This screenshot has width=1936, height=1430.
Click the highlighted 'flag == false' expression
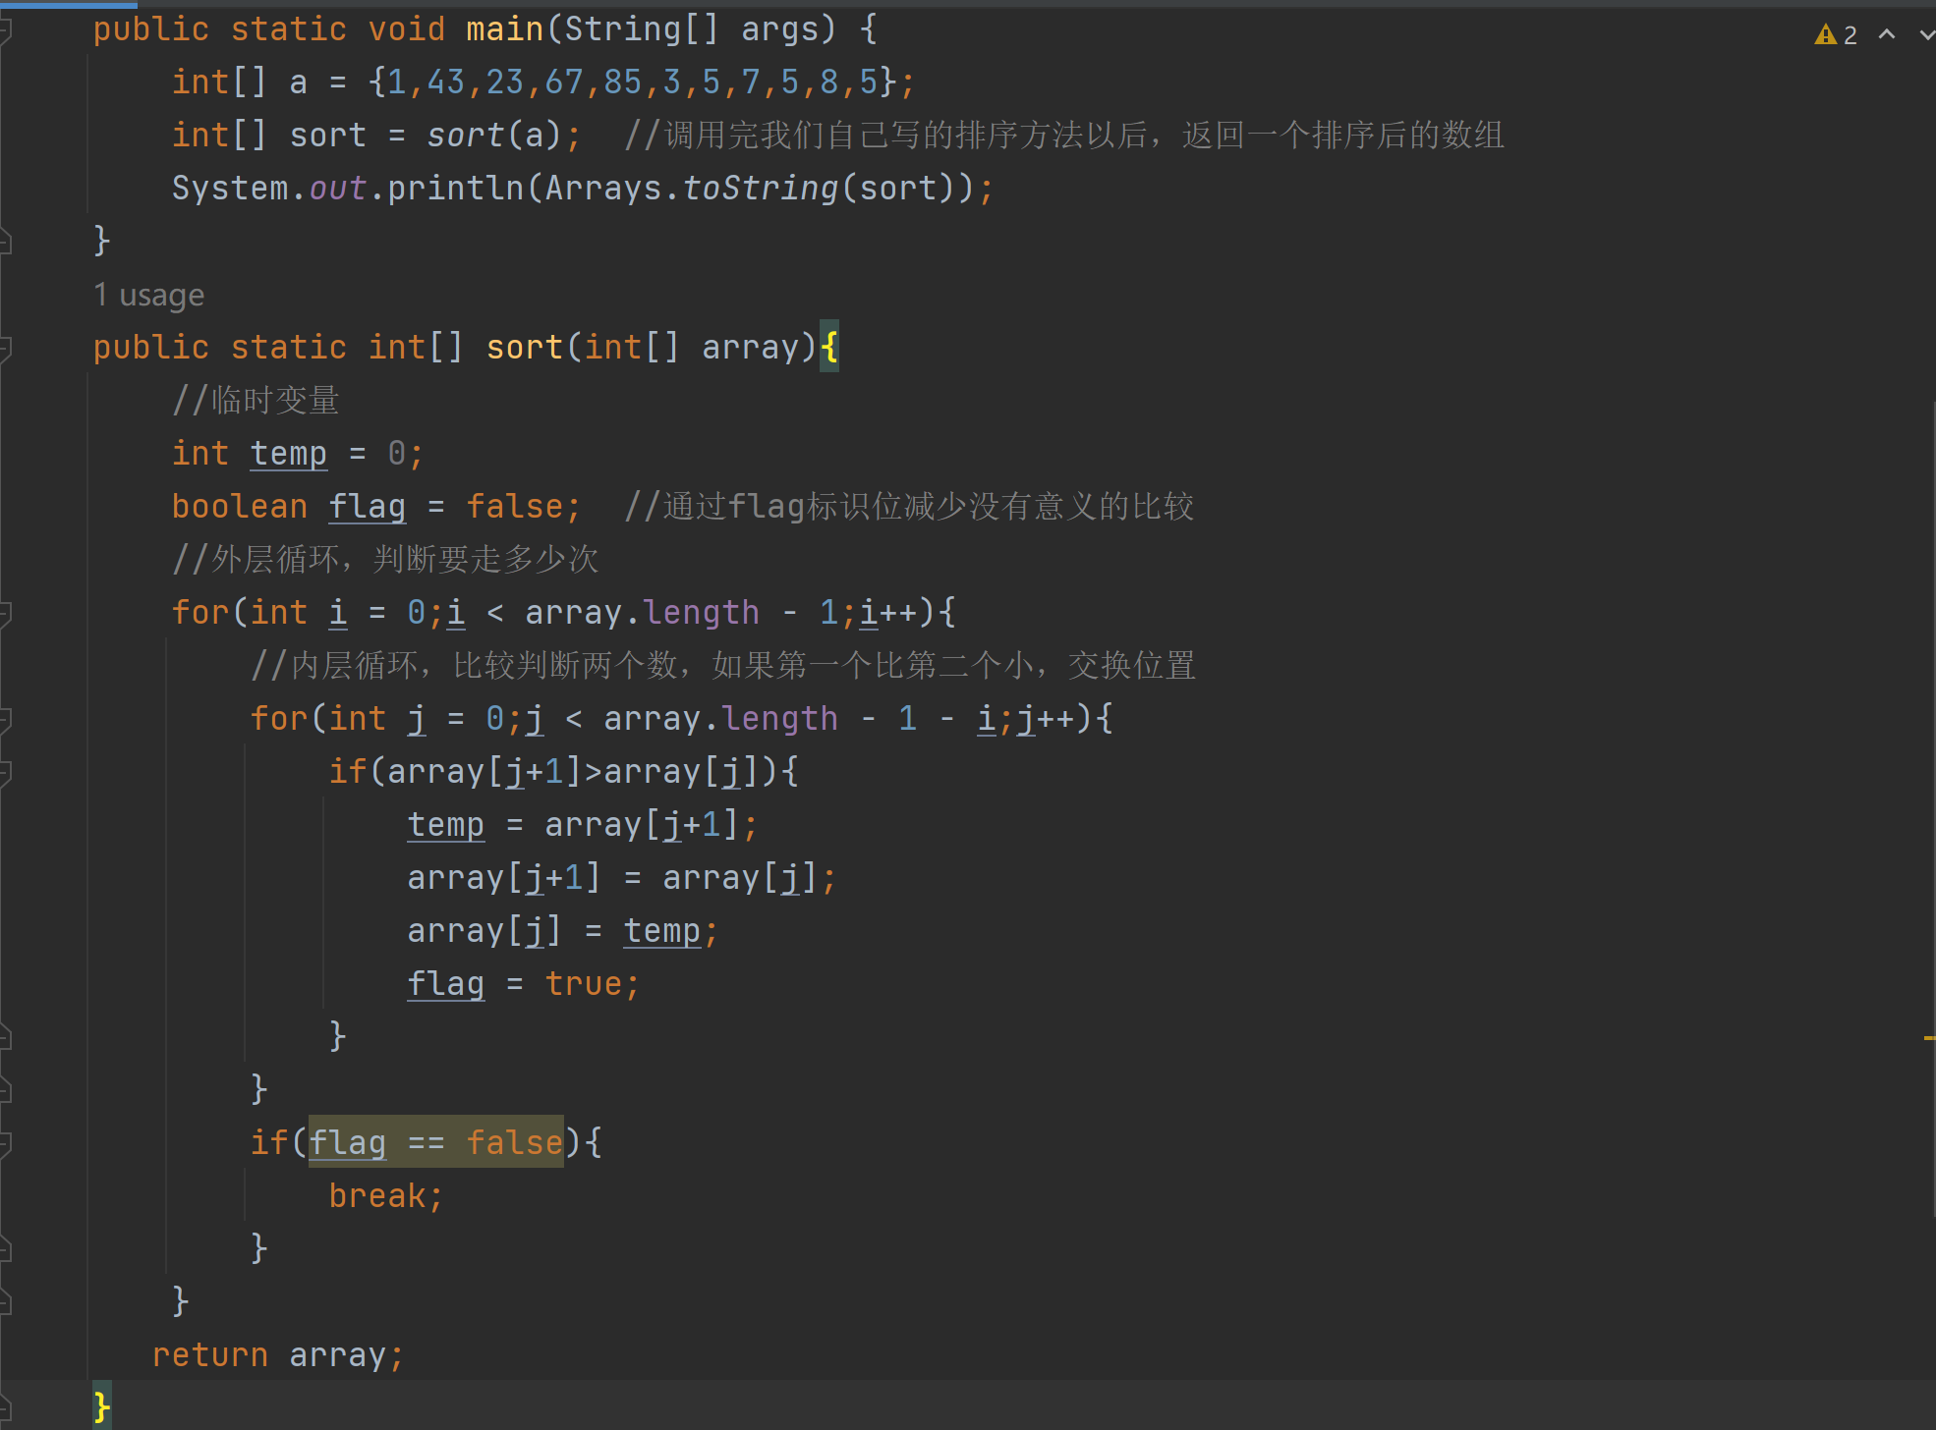point(435,1142)
